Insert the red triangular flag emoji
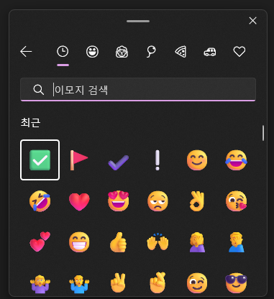The height and width of the screenshot is (299, 274). coord(79,160)
